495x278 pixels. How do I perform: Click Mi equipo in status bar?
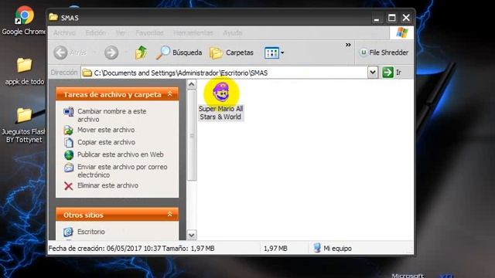333,249
